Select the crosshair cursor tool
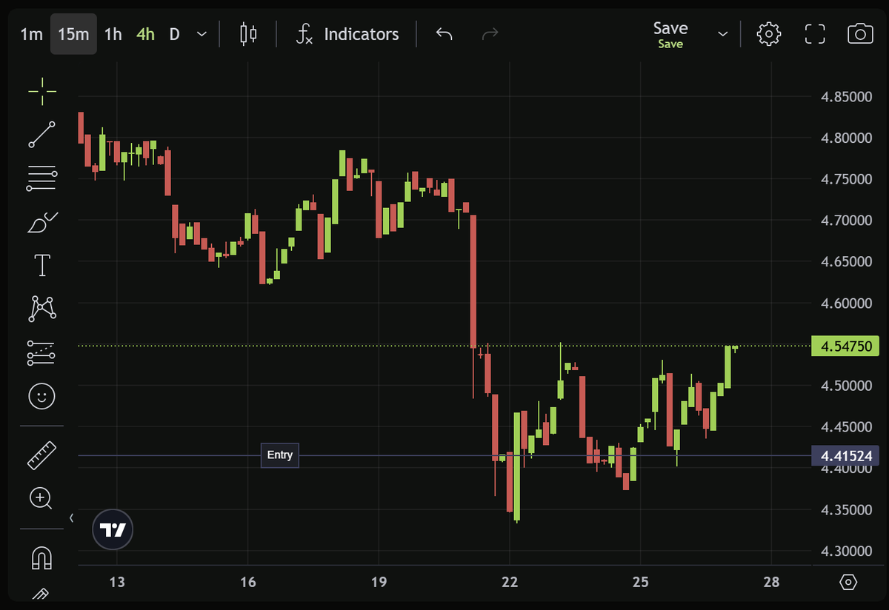Image resolution: width=889 pixels, height=610 pixels. (x=42, y=91)
